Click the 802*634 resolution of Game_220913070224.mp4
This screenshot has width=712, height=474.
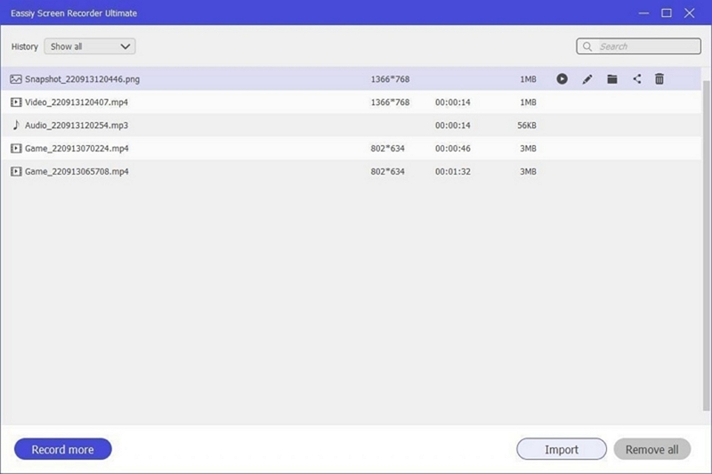tap(387, 148)
